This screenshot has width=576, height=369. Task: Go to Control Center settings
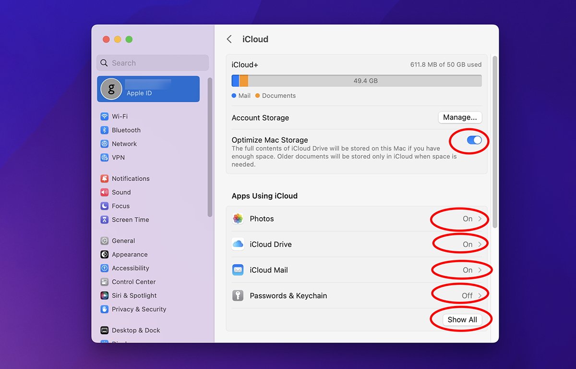point(133,282)
